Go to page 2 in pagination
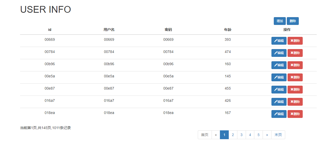330x148 pixels. pyautogui.click(x=233, y=135)
